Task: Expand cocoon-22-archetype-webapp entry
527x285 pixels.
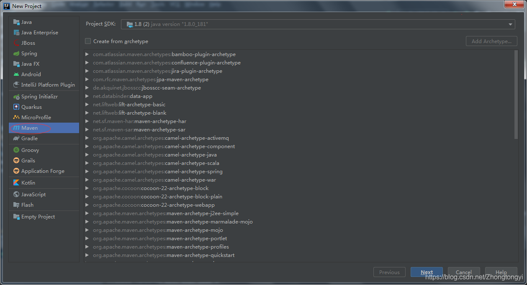Action: click(x=87, y=205)
